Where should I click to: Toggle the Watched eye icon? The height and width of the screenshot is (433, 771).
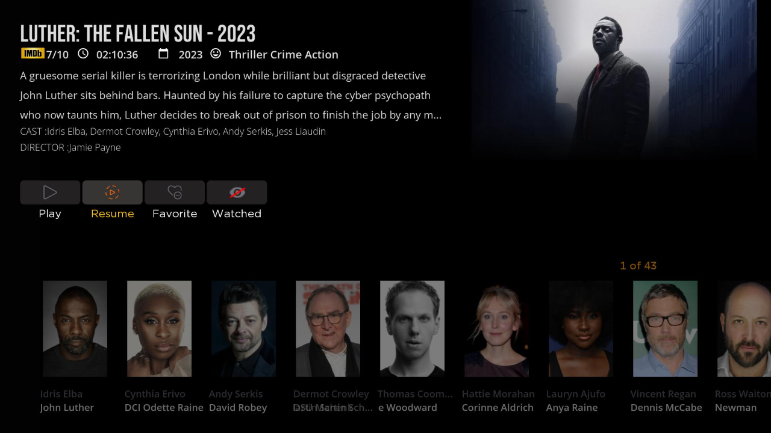pos(237,192)
